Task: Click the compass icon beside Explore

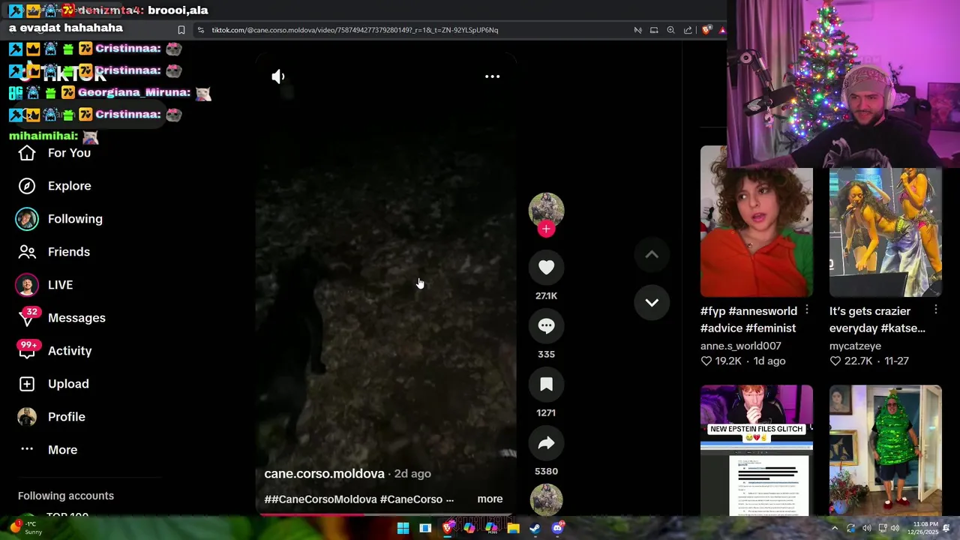Action: coord(27,186)
